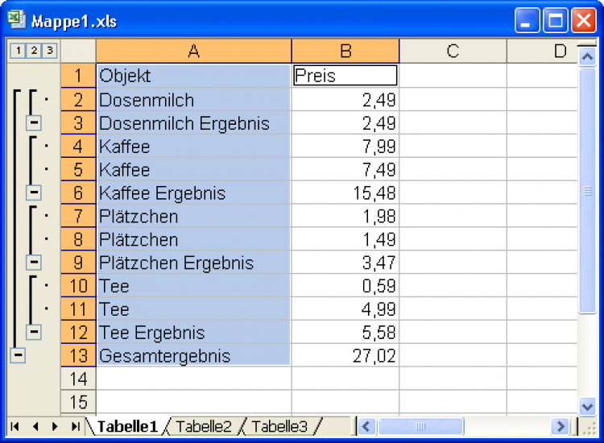Select column A header
604x443 pixels.
point(193,51)
